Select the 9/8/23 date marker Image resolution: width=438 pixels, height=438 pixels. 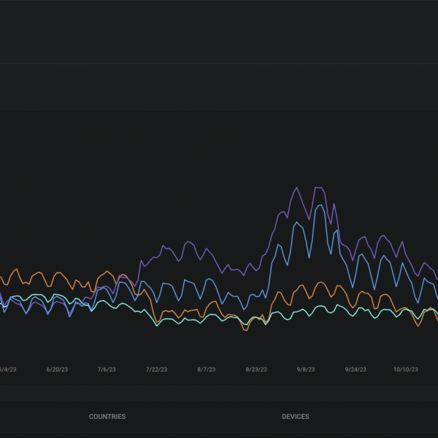click(x=306, y=370)
